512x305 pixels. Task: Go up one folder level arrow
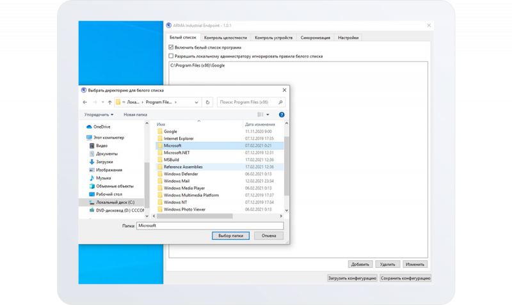click(110, 102)
